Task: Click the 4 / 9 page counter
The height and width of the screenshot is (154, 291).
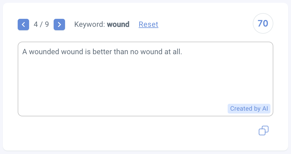Action: click(41, 24)
